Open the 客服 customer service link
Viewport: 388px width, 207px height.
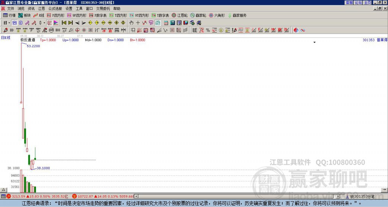[349, 3]
